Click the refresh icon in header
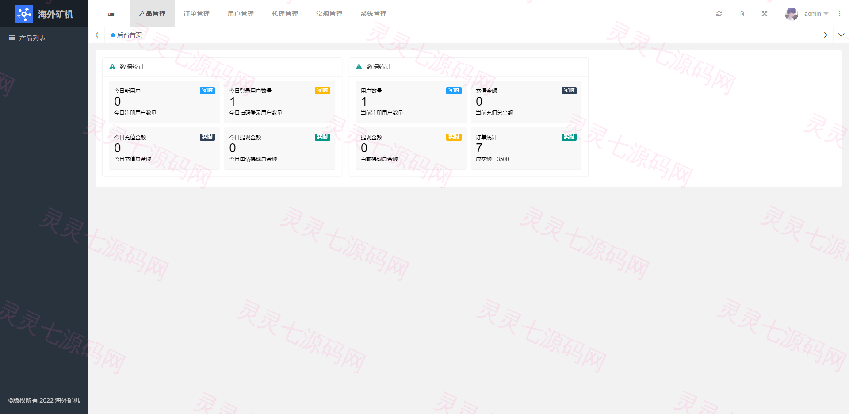The height and width of the screenshot is (414, 849). 719,14
